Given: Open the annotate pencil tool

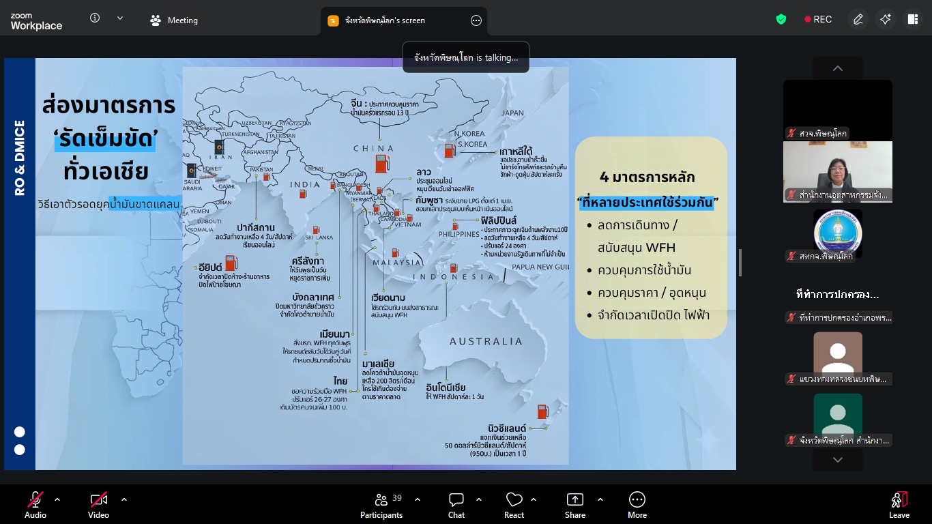Looking at the screenshot, I should point(858,20).
